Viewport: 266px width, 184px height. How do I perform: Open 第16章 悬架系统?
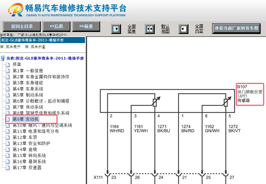[29, 162]
